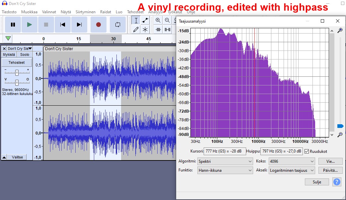The image size is (346, 200).
Task: Select the Envelope tool
Action: pos(145,20)
